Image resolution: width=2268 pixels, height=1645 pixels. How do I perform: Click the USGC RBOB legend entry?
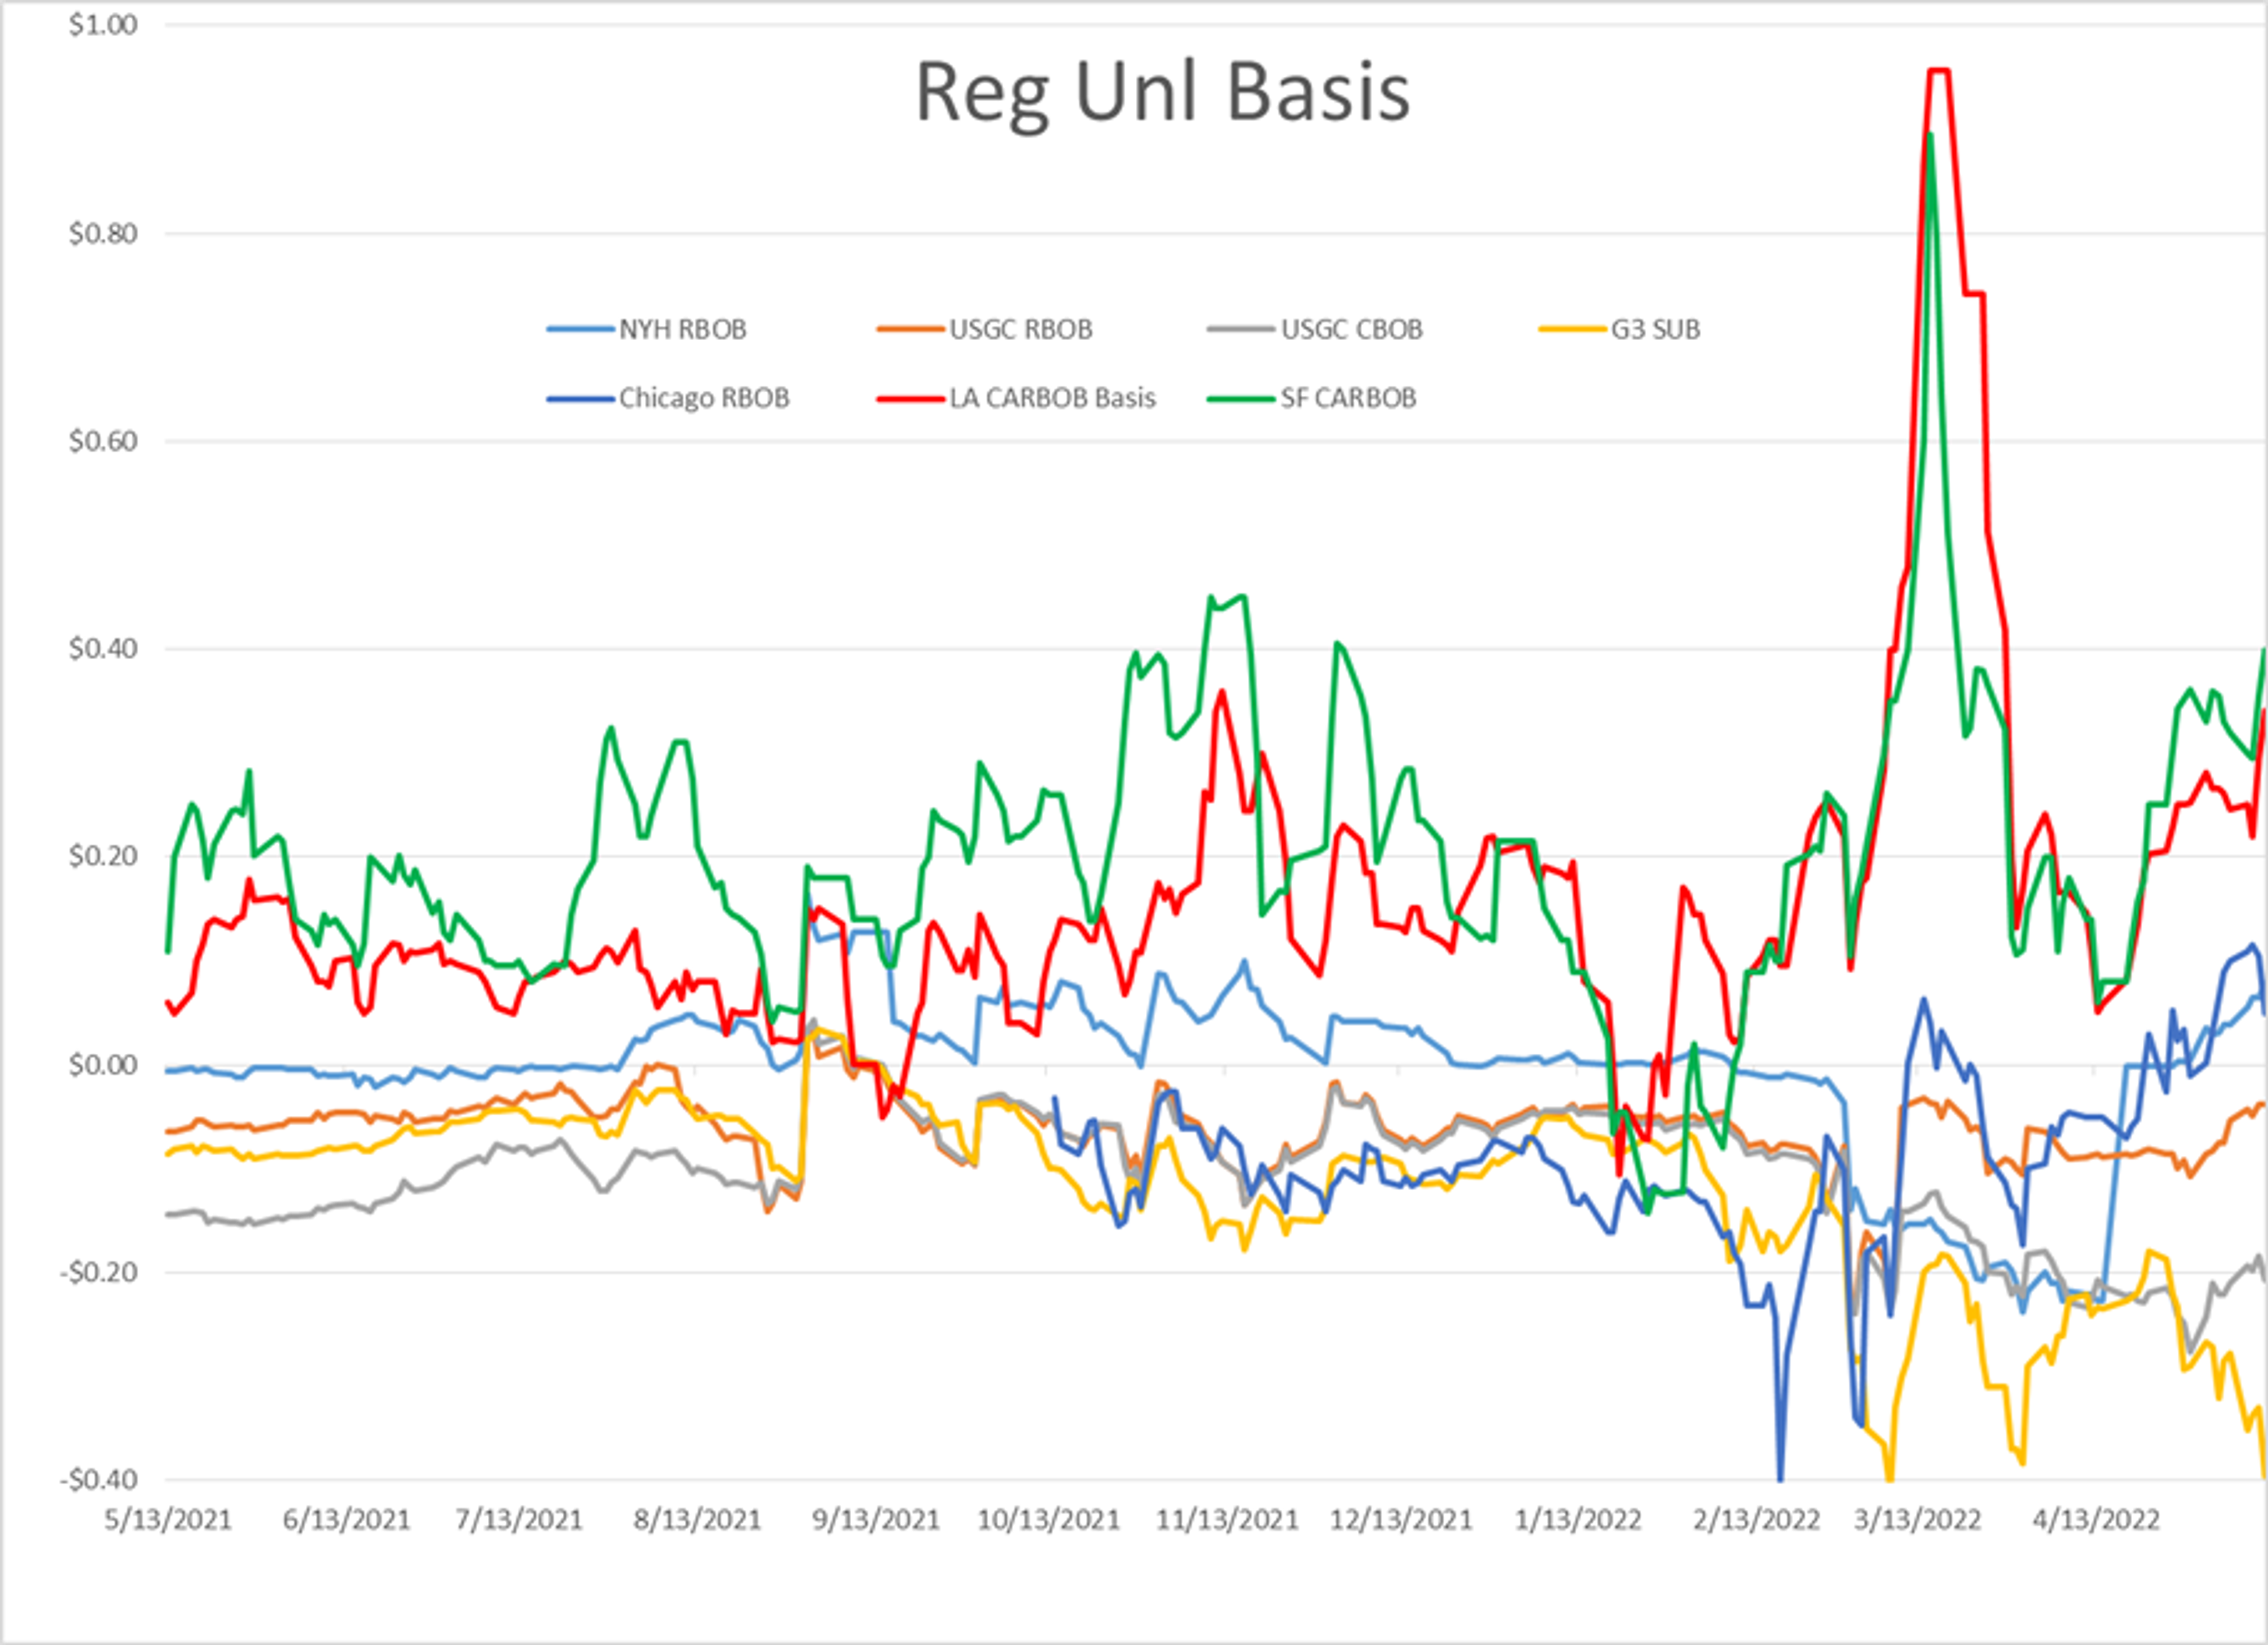click(985, 329)
